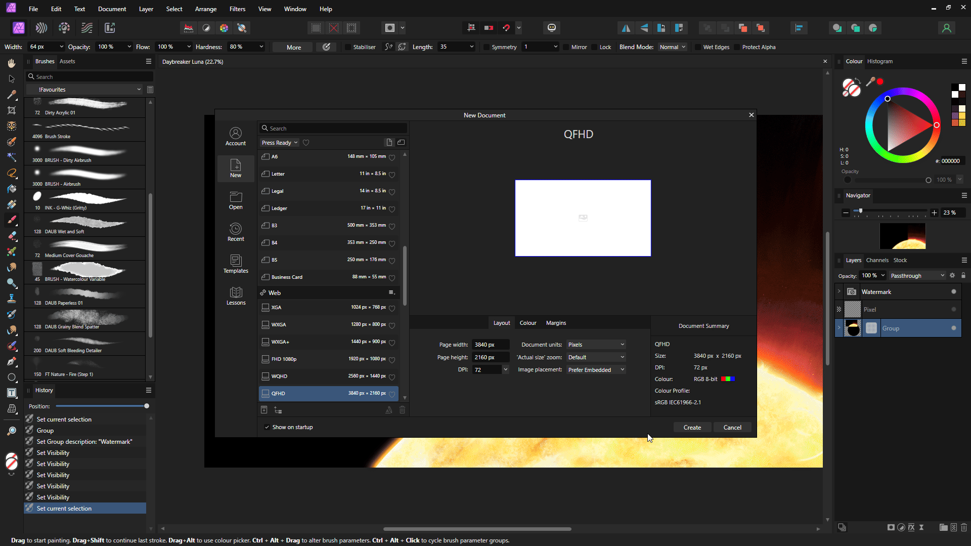Open the Filters menu
Viewport: 971px width, 546px height.
pyautogui.click(x=237, y=9)
